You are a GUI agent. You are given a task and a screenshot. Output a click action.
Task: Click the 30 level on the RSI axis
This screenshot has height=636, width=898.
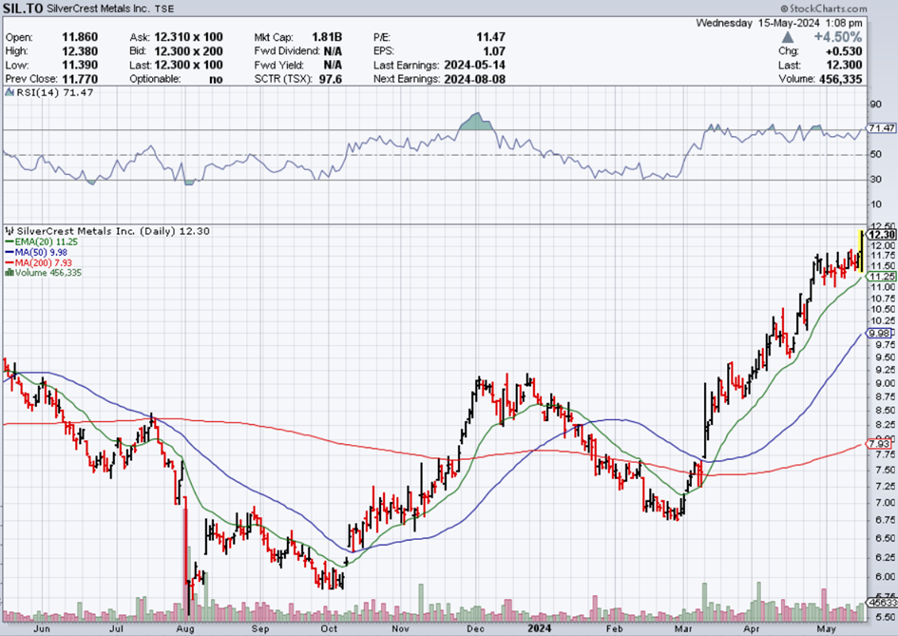click(x=875, y=180)
